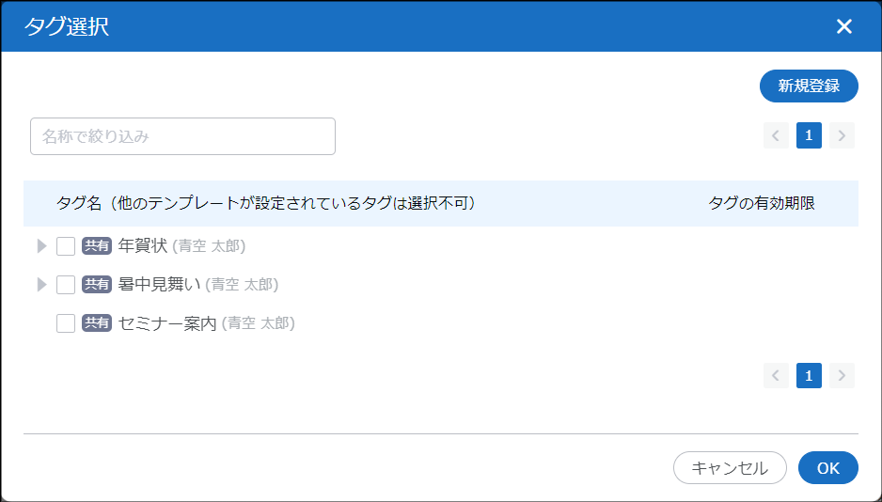Viewport: 882px width, 502px height.
Task: Click the 共有 badge beside 暑中見舞い
Action: [97, 285]
